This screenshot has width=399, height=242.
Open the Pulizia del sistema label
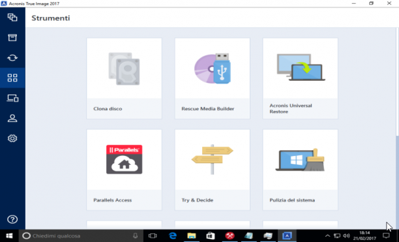click(292, 200)
